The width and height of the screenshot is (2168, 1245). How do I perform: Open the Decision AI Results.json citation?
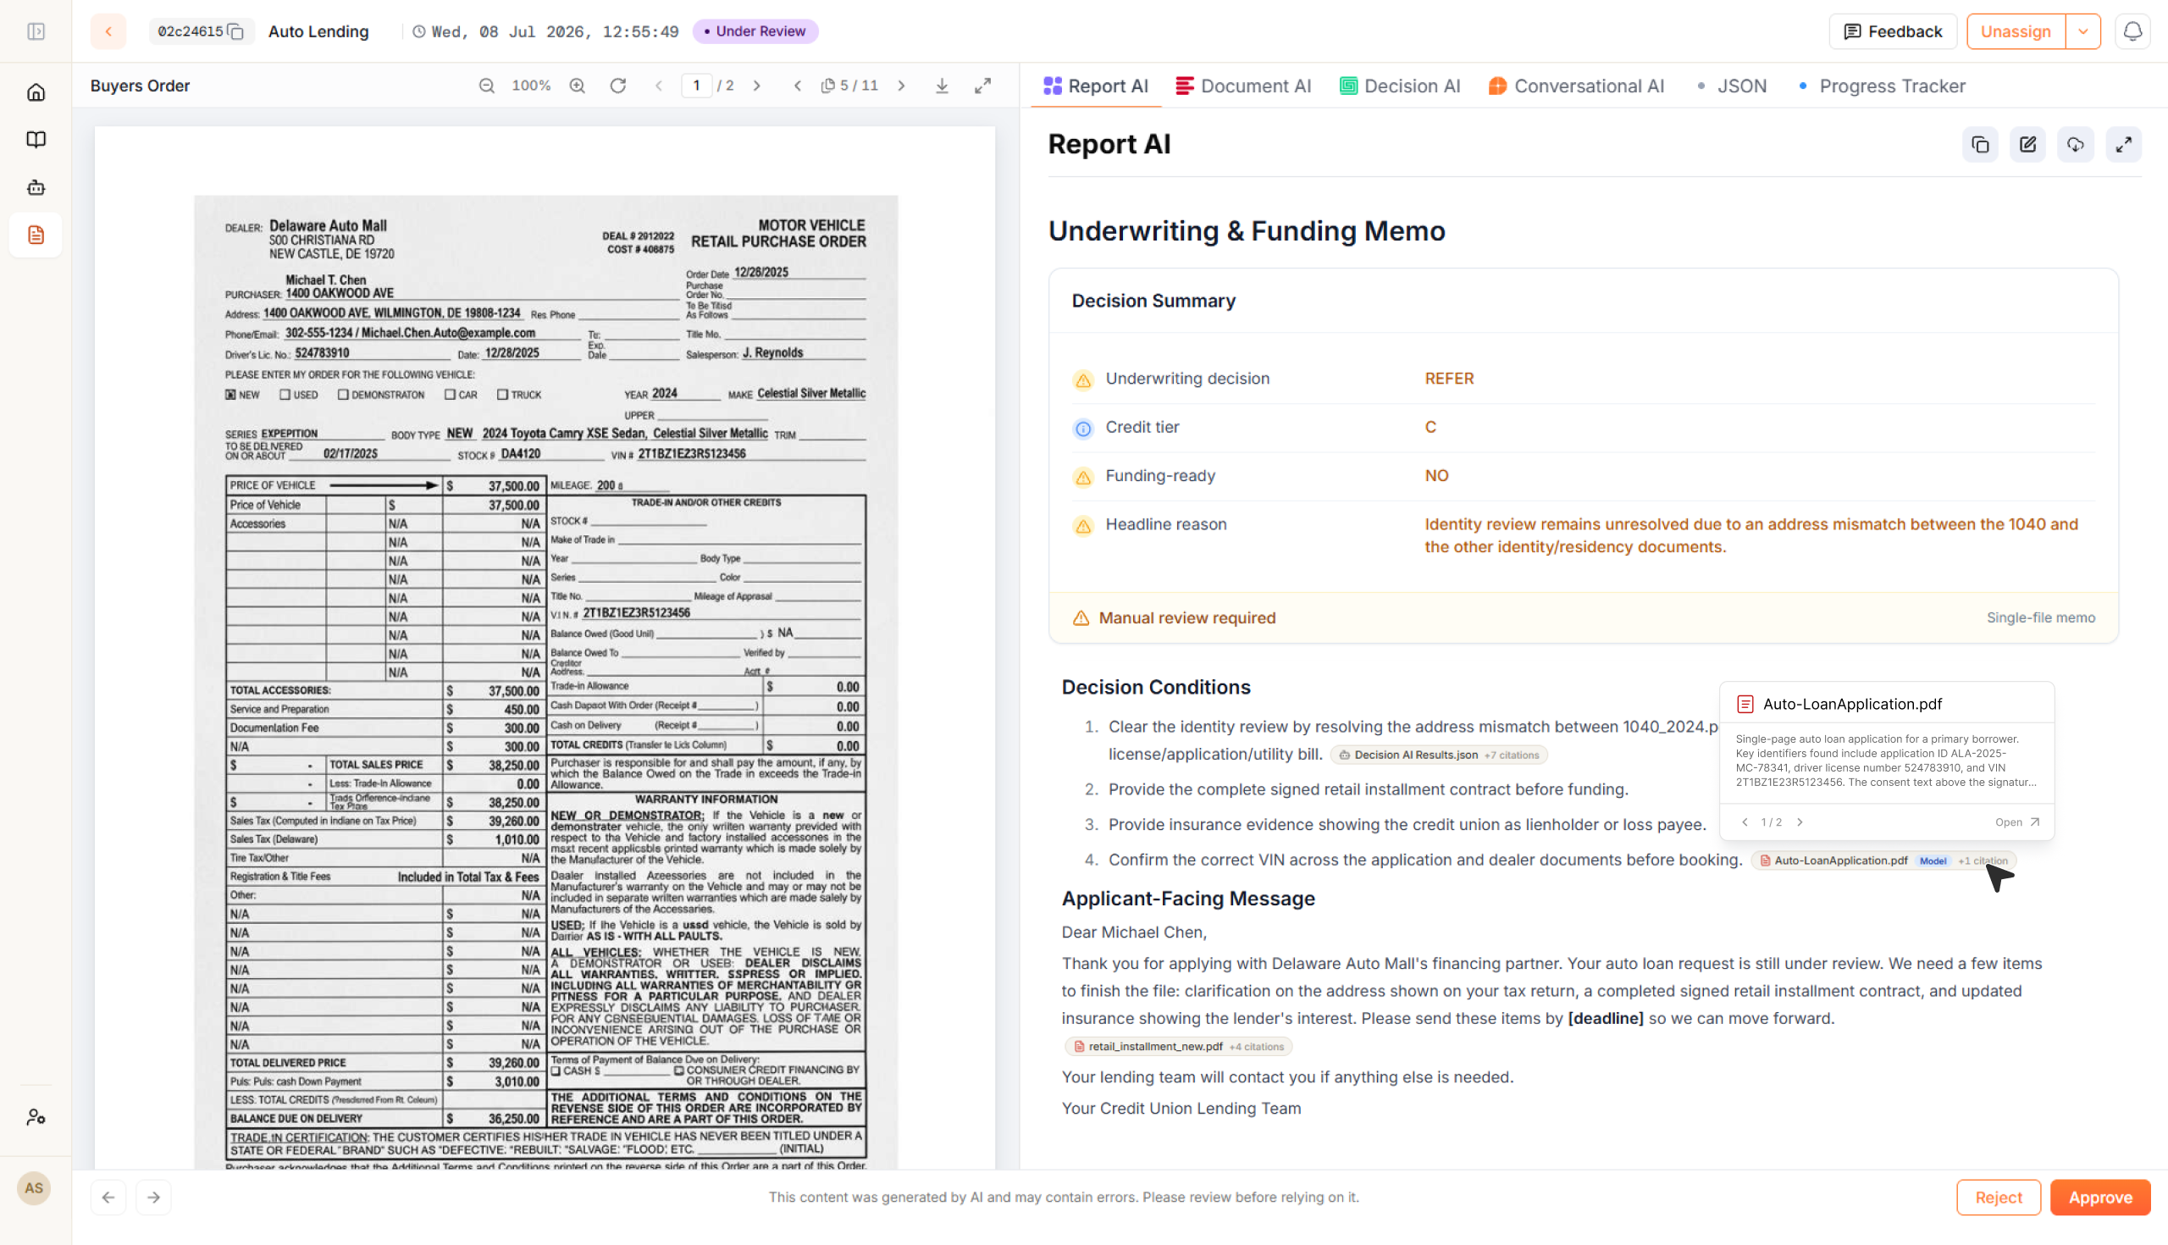tap(1438, 755)
